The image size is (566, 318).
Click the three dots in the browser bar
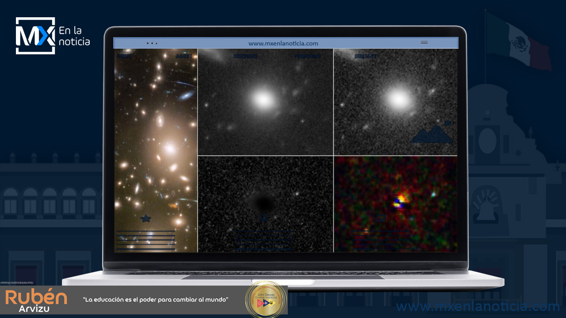pos(152,43)
